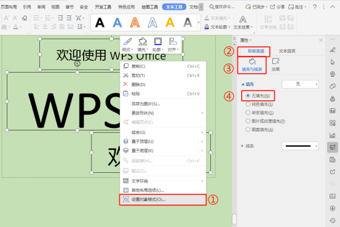
Task: Select the 无填充(N) radio button
Action: (x=248, y=96)
